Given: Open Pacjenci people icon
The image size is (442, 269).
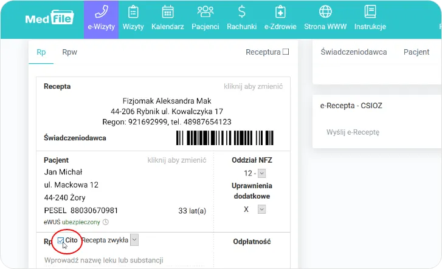Looking at the screenshot, I should click(205, 12).
